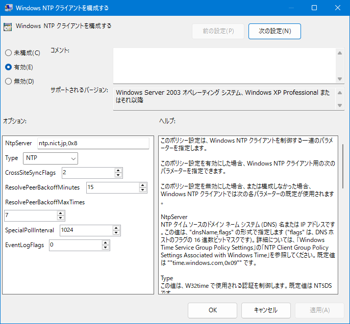Increase EventLogFlags with the up arrow
This screenshot has width=350, height=324.
point(105,242)
